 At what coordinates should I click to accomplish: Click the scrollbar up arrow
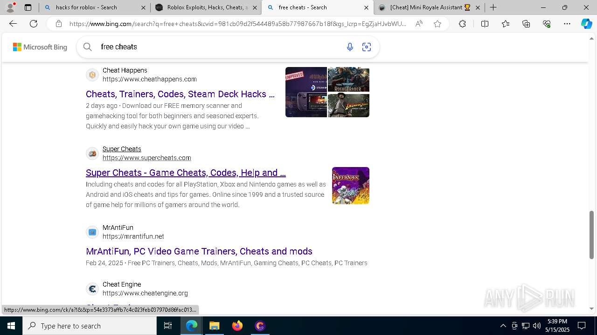pyautogui.click(x=591, y=39)
